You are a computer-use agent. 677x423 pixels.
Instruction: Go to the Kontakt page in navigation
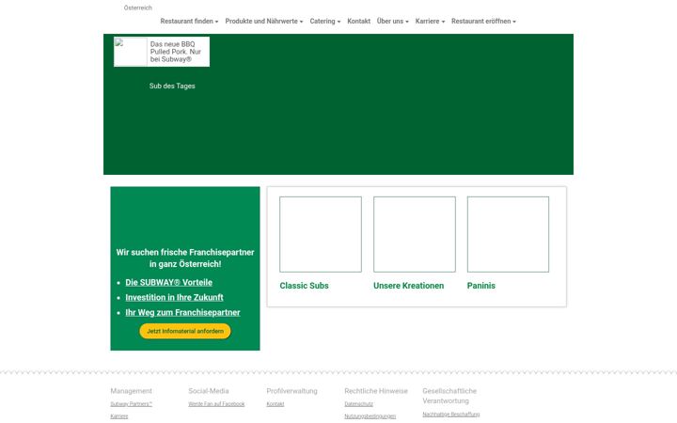pos(359,21)
